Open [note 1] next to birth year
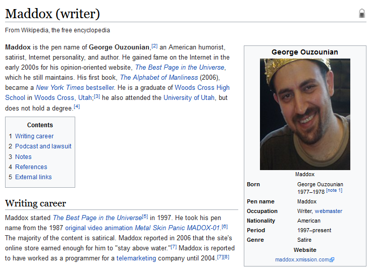The height and width of the screenshot is (267, 370). tap(334, 190)
